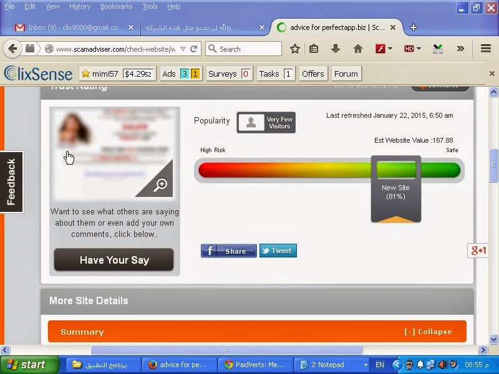The width and height of the screenshot is (499, 374).
Task: Click the red-to-green trust rating bar
Action: pyautogui.click(x=329, y=170)
